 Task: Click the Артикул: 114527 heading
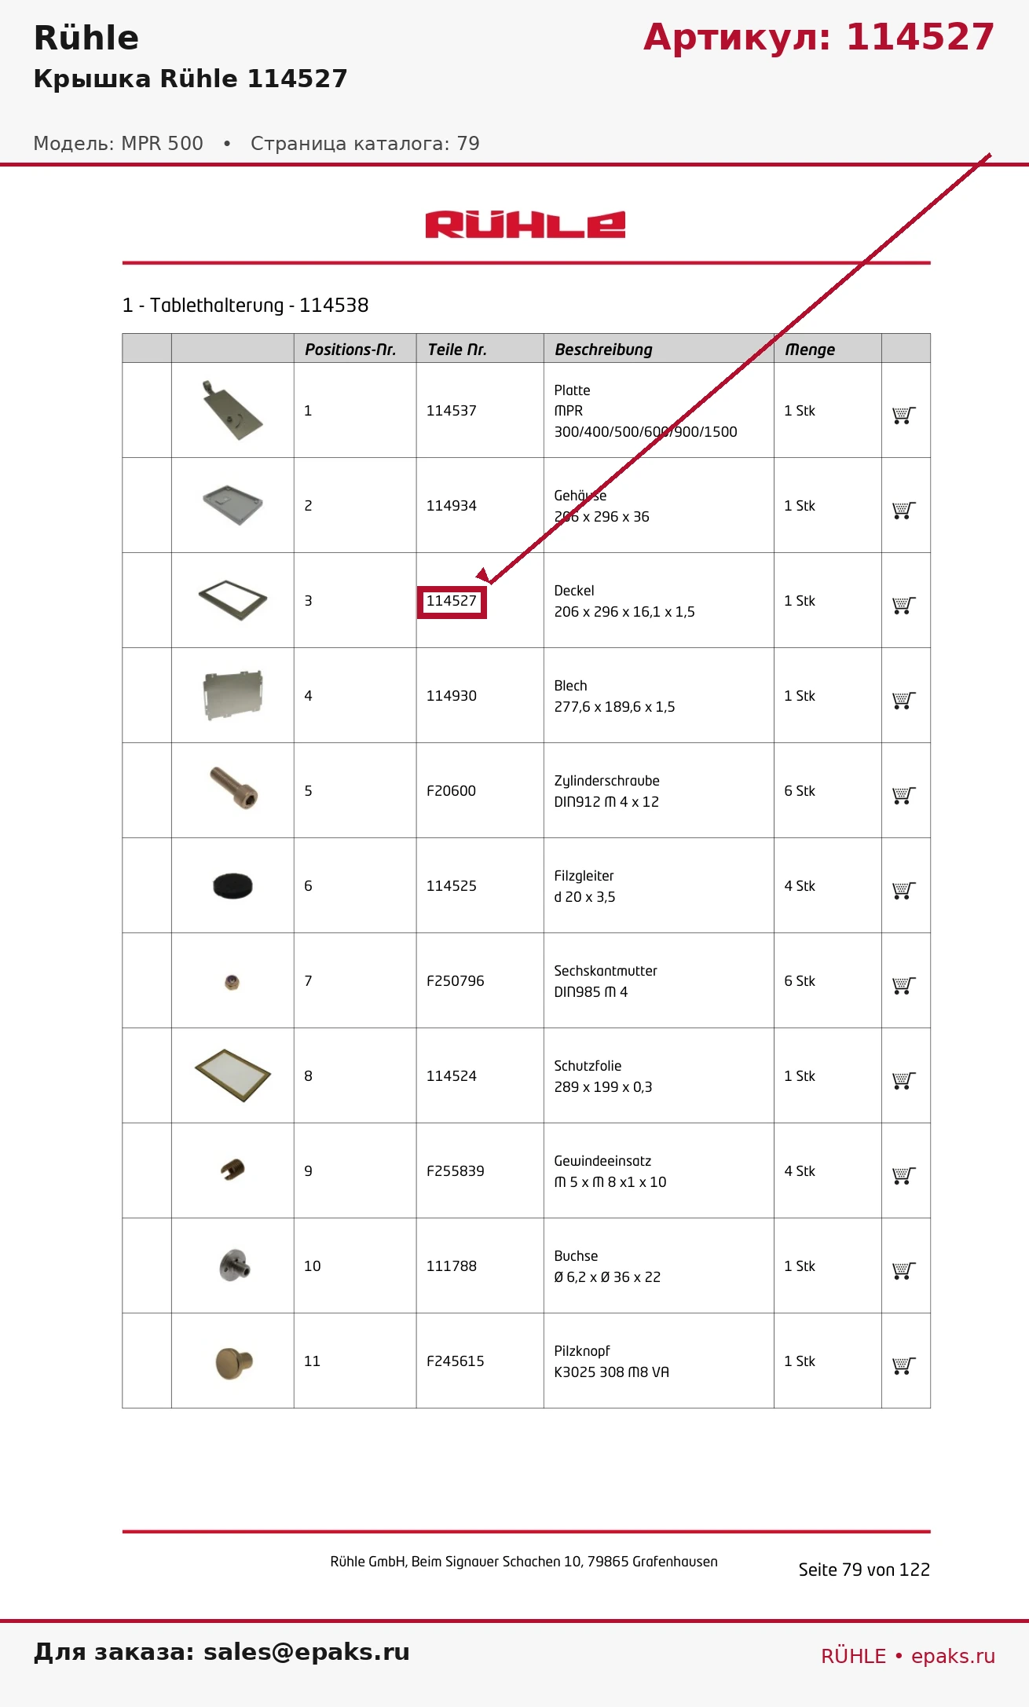(x=819, y=37)
